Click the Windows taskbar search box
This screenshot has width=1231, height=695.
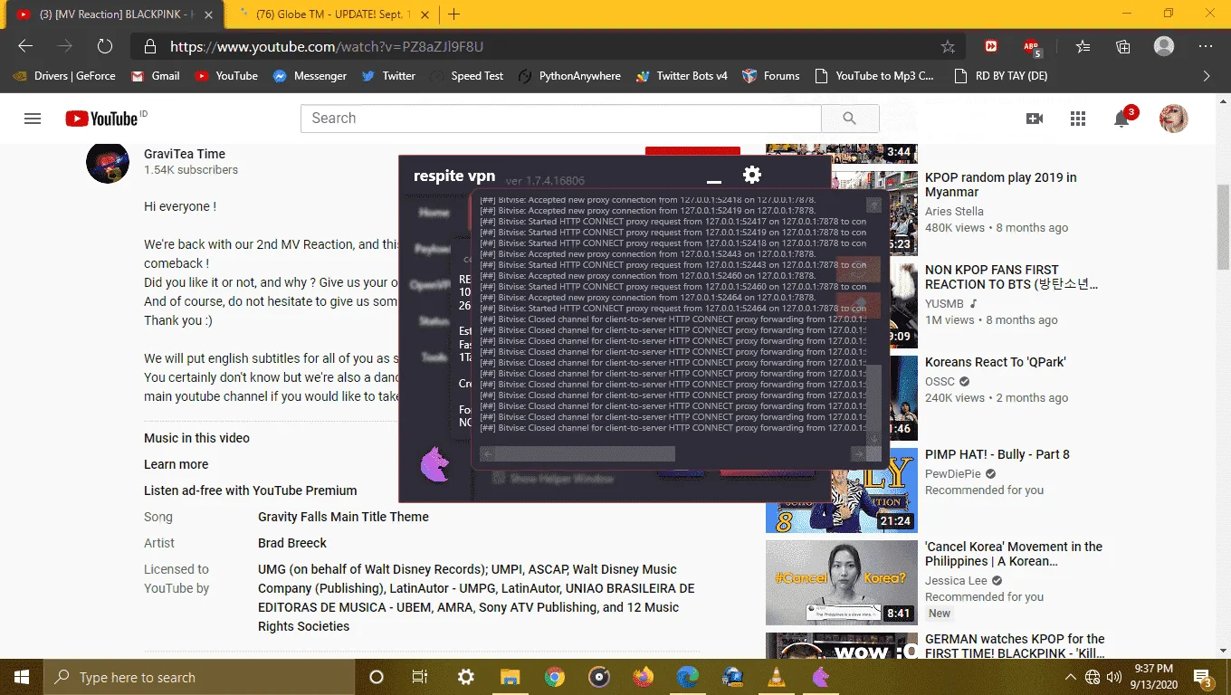(198, 677)
